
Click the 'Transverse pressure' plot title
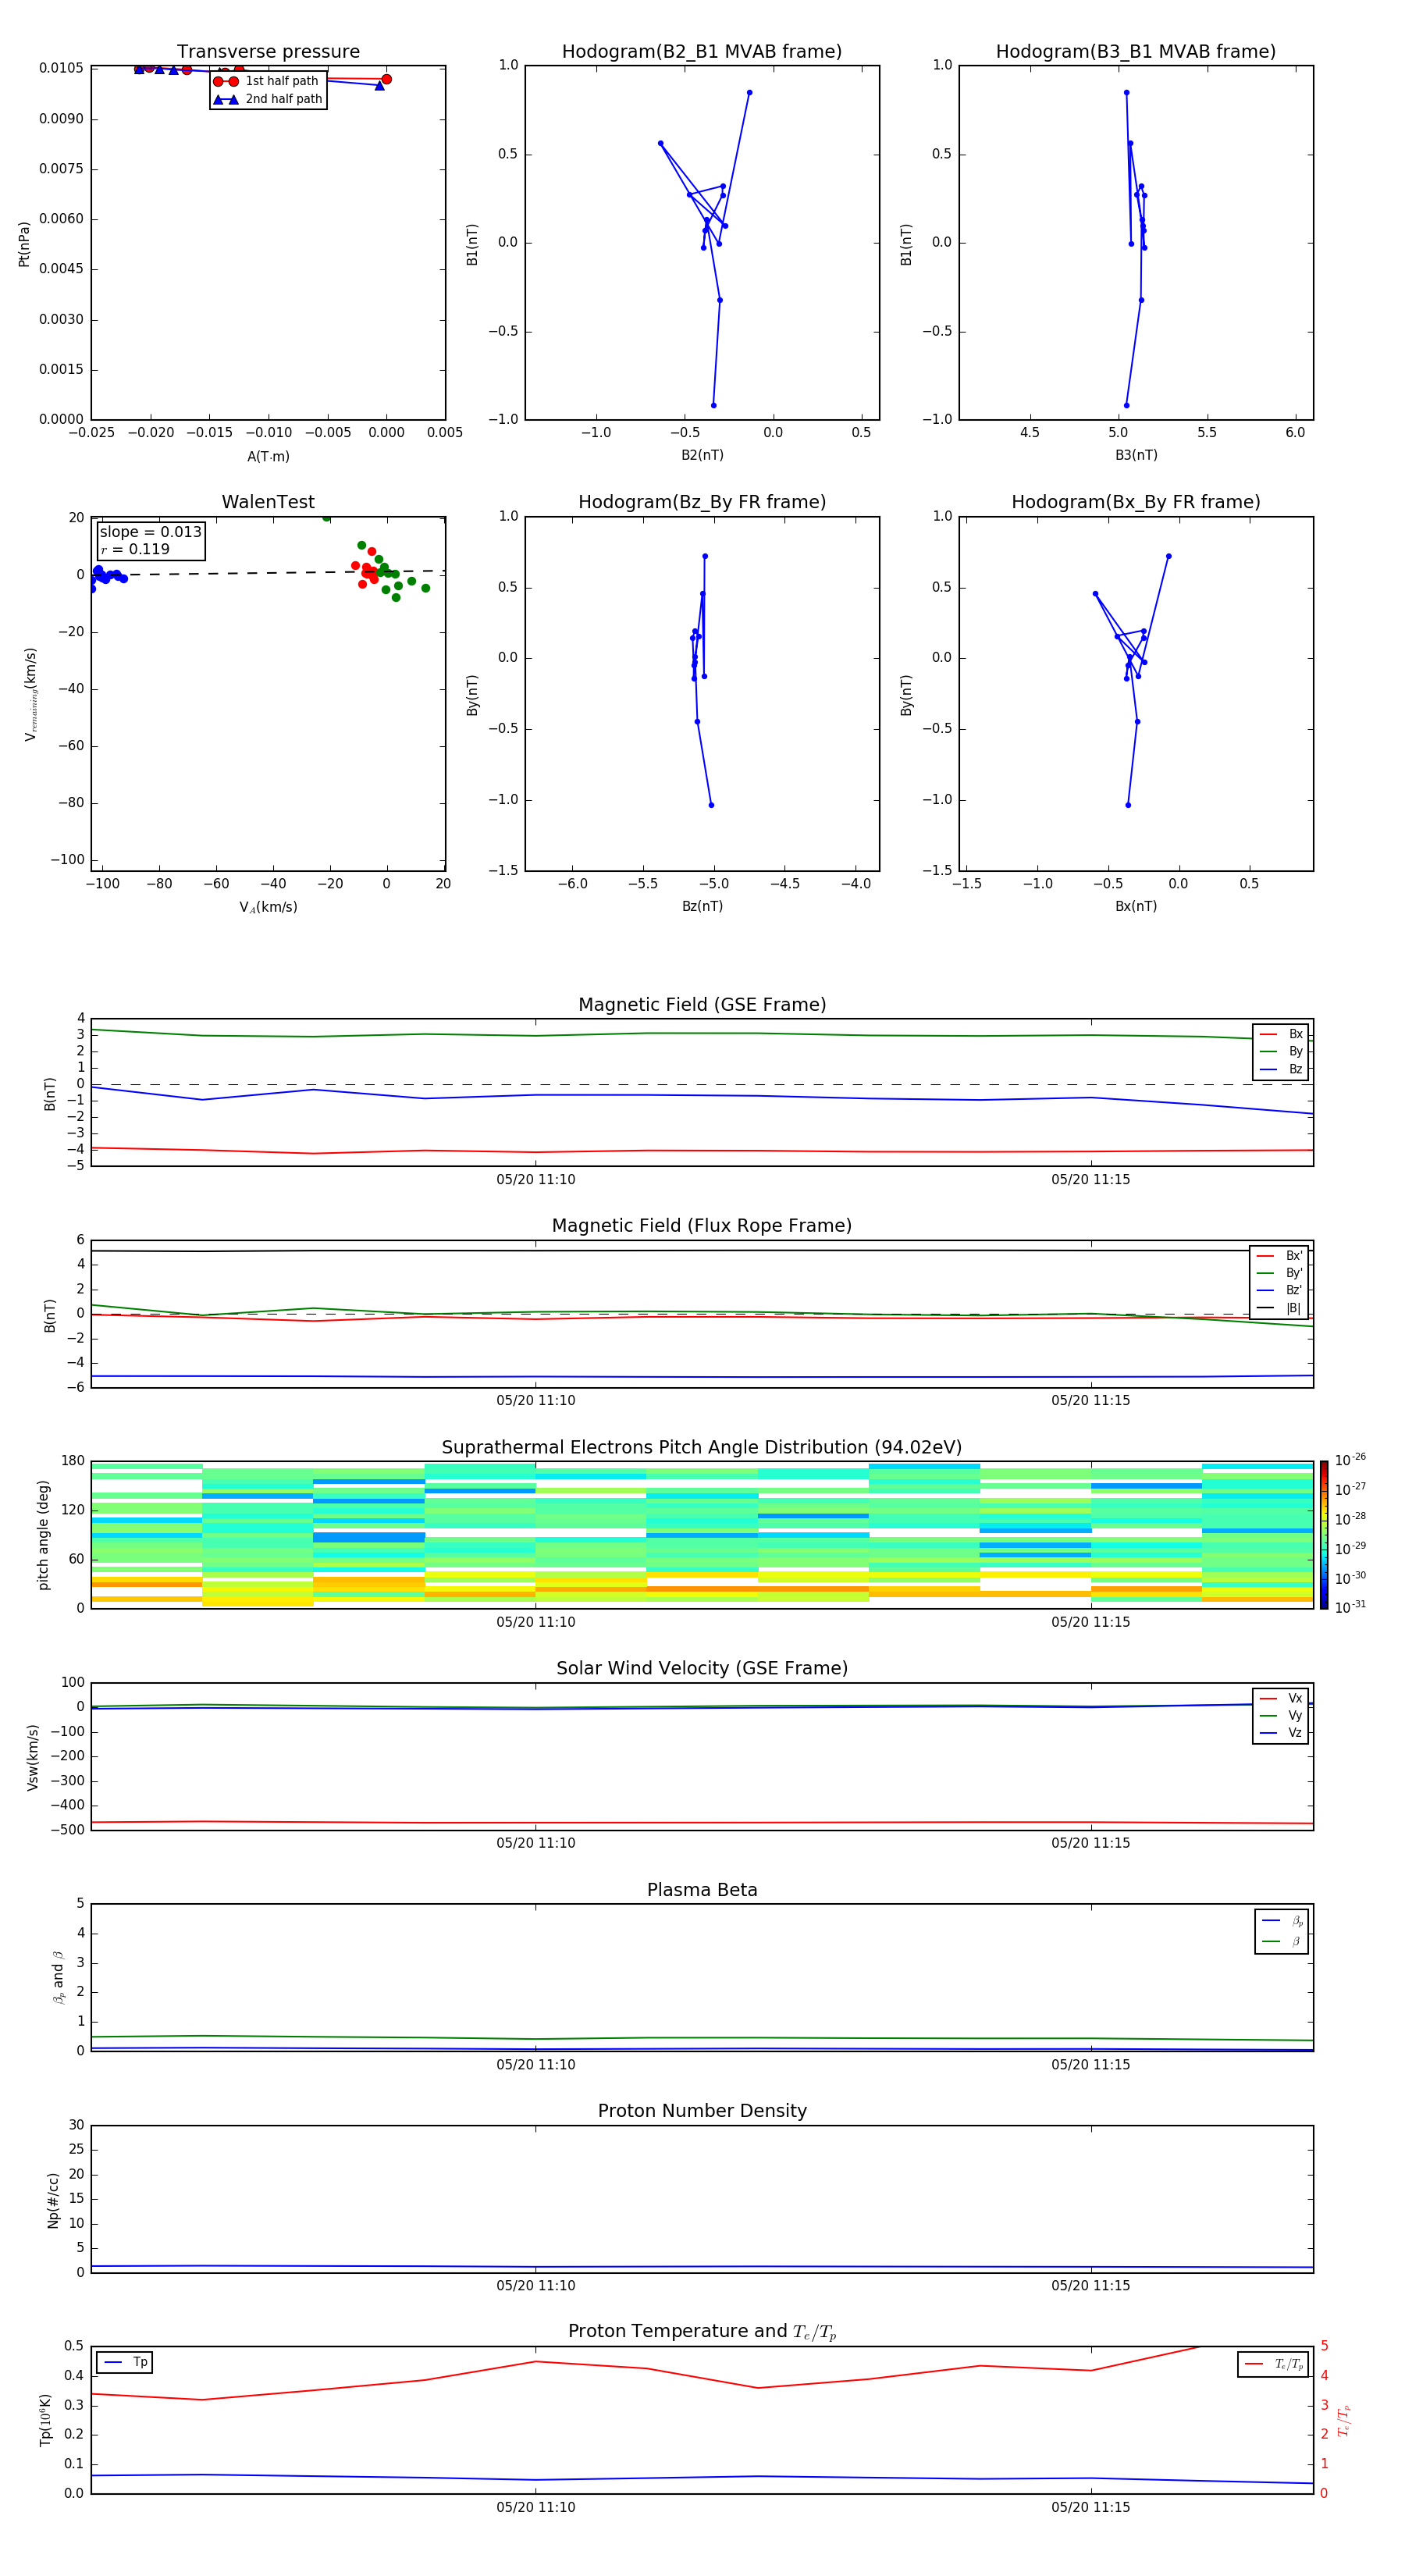268,52
